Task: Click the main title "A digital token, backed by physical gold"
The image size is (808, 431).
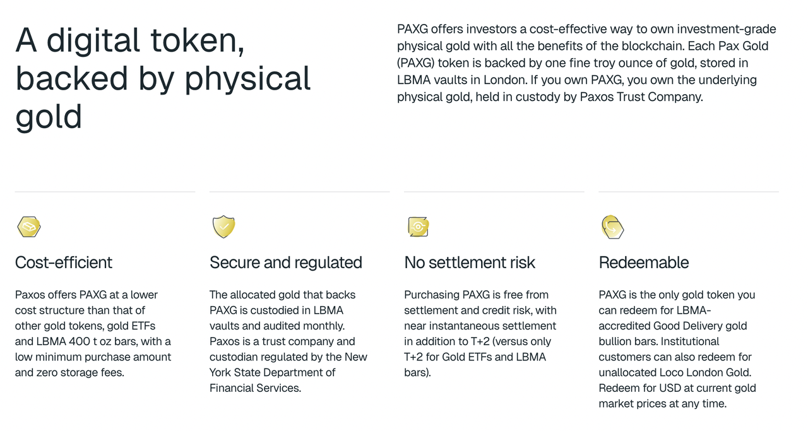Action: [x=163, y=78]
